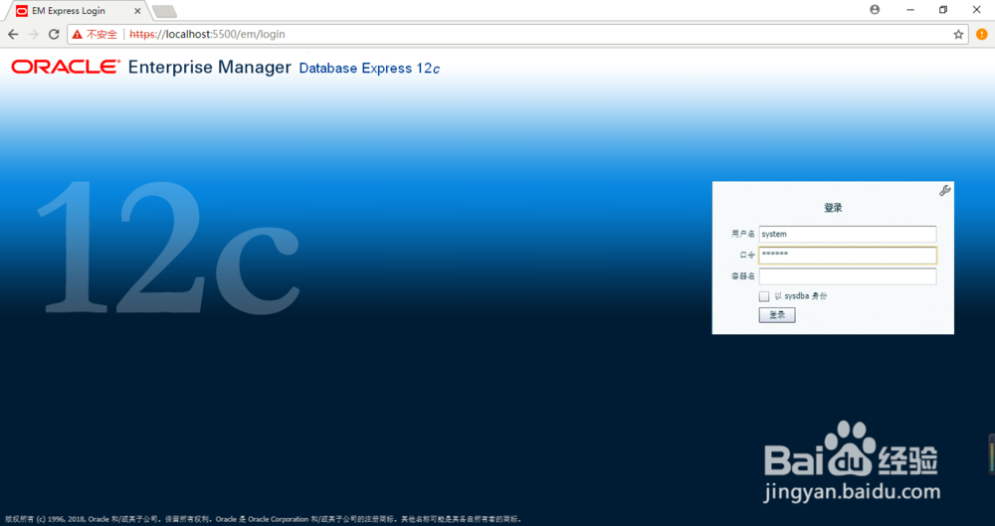Screen dimensions: 995x526
Task: Click the Database Express 12c text
Action: pyautogui.click(x=369, y=69)
